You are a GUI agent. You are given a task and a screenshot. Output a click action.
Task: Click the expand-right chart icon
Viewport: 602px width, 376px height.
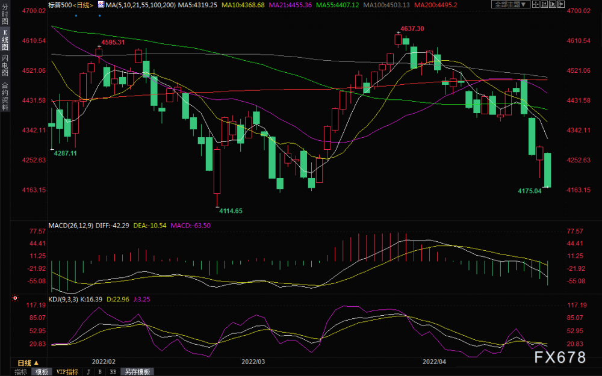[x=561, y=4]
